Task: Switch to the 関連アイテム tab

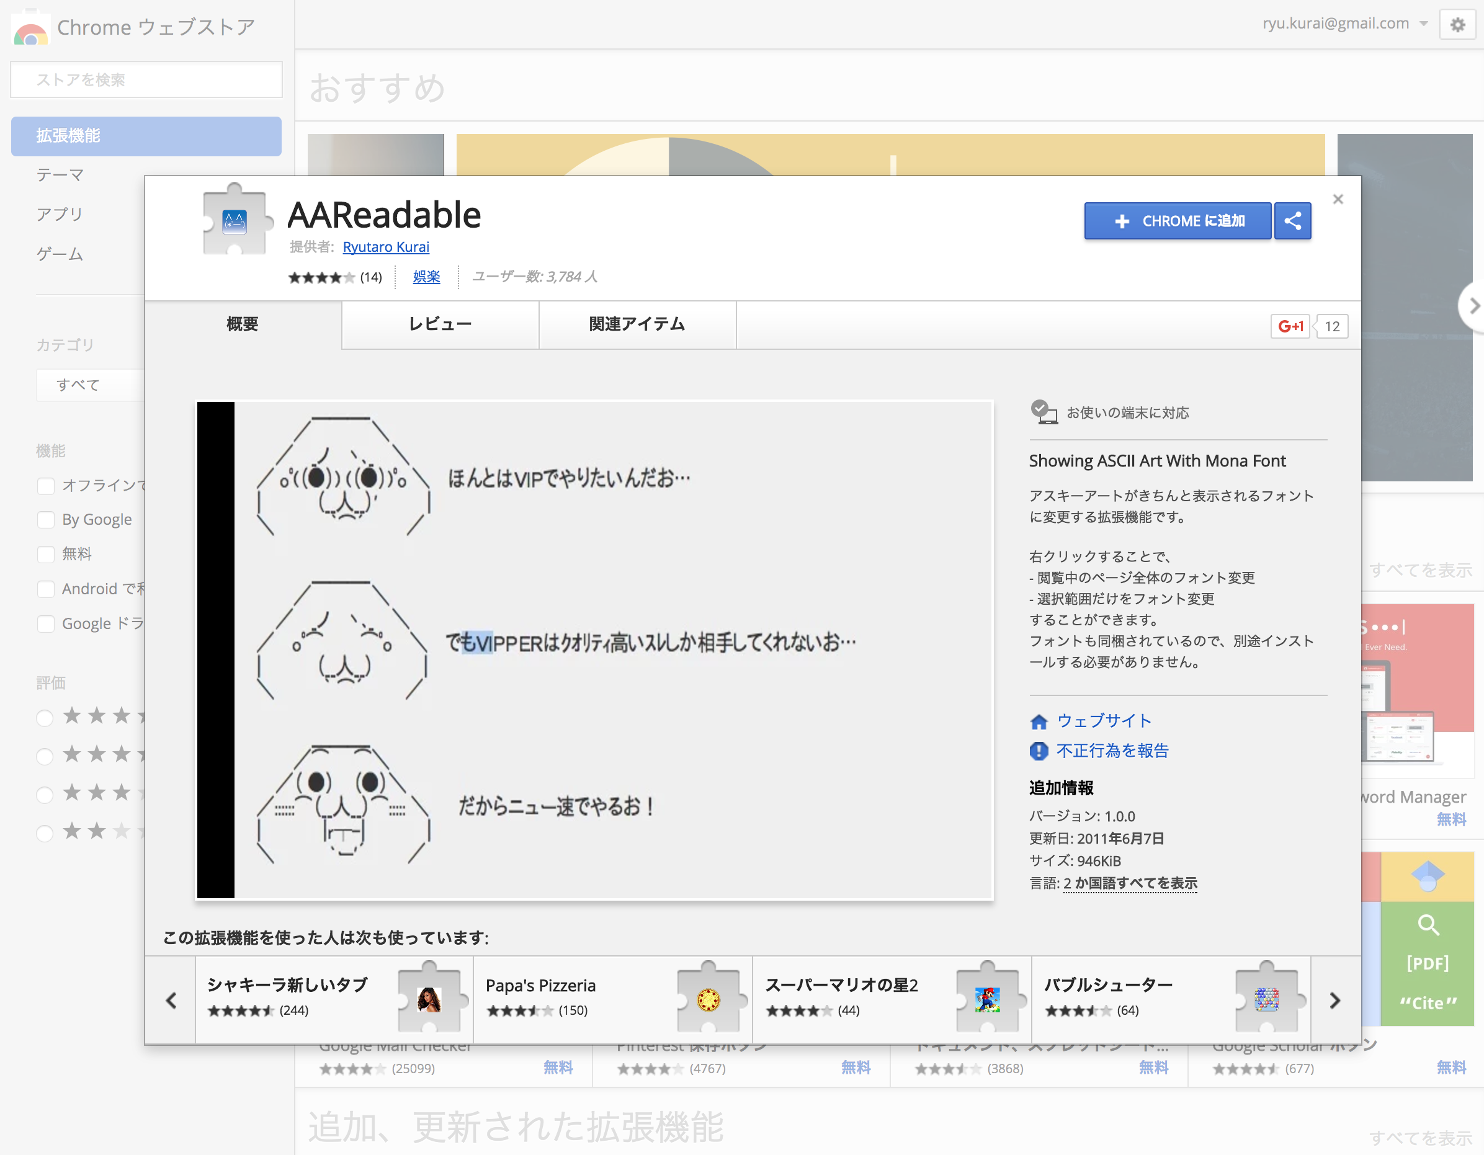Action: pos(637,324)
